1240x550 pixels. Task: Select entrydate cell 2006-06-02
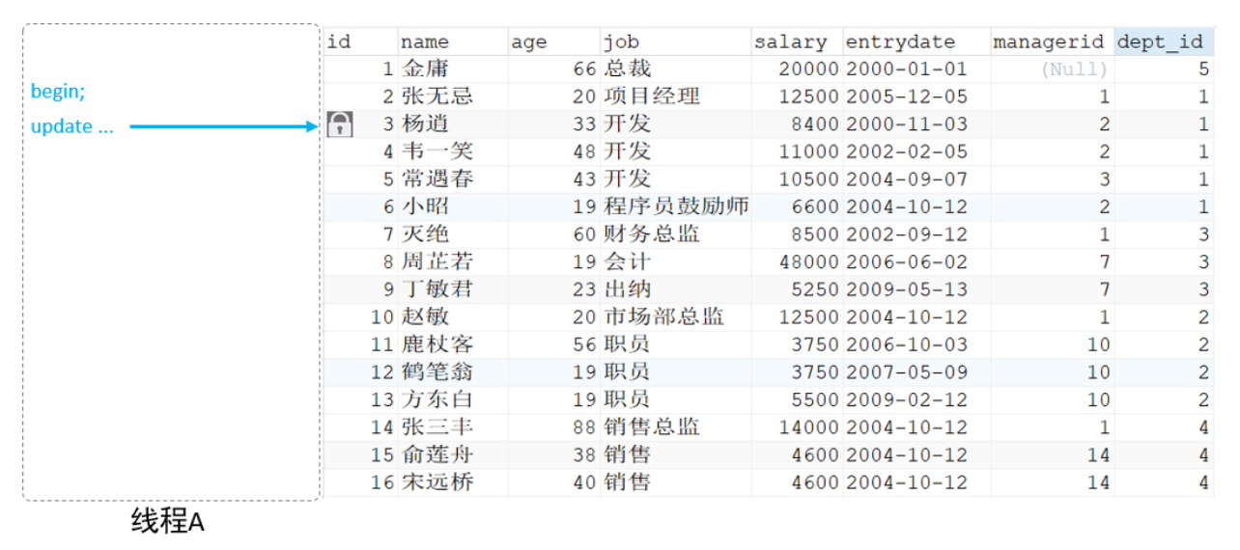point(906,261)
